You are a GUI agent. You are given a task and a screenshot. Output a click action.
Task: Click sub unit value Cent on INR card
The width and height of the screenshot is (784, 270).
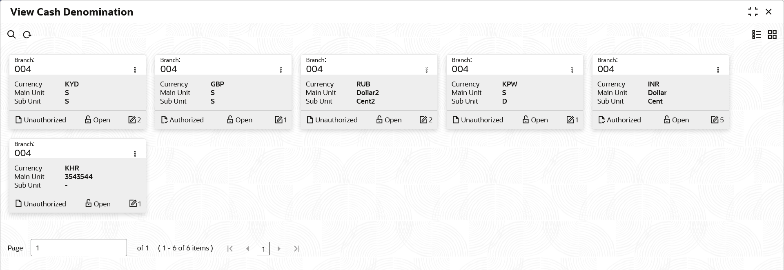click(655, 101)
